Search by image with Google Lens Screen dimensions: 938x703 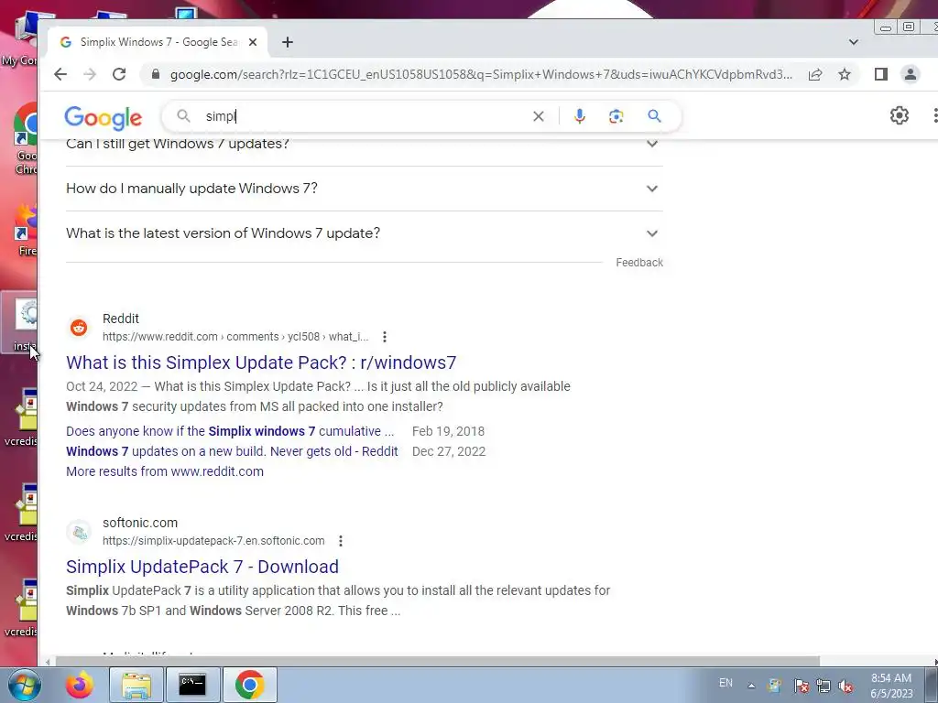616,116
